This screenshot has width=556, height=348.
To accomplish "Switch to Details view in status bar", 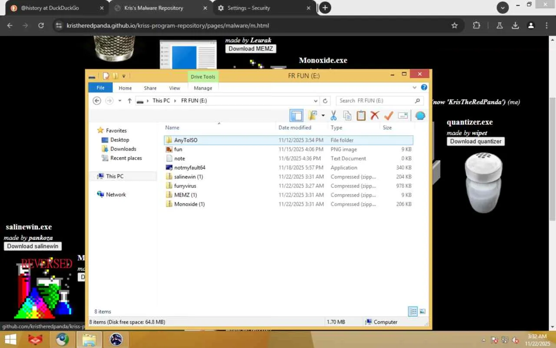I will [413, 311].
